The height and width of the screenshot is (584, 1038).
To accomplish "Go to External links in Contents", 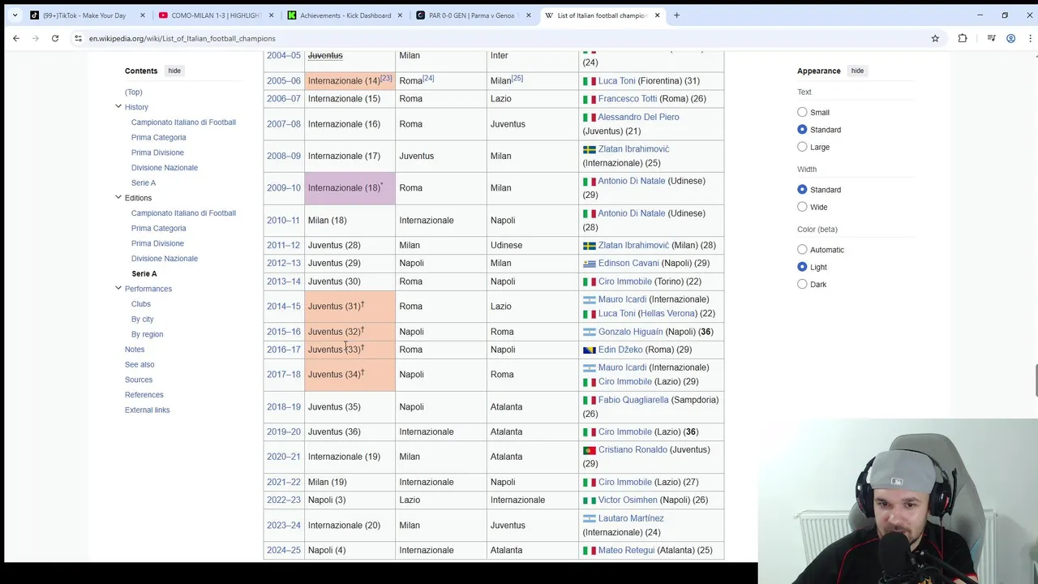I will tap(147, 410).
